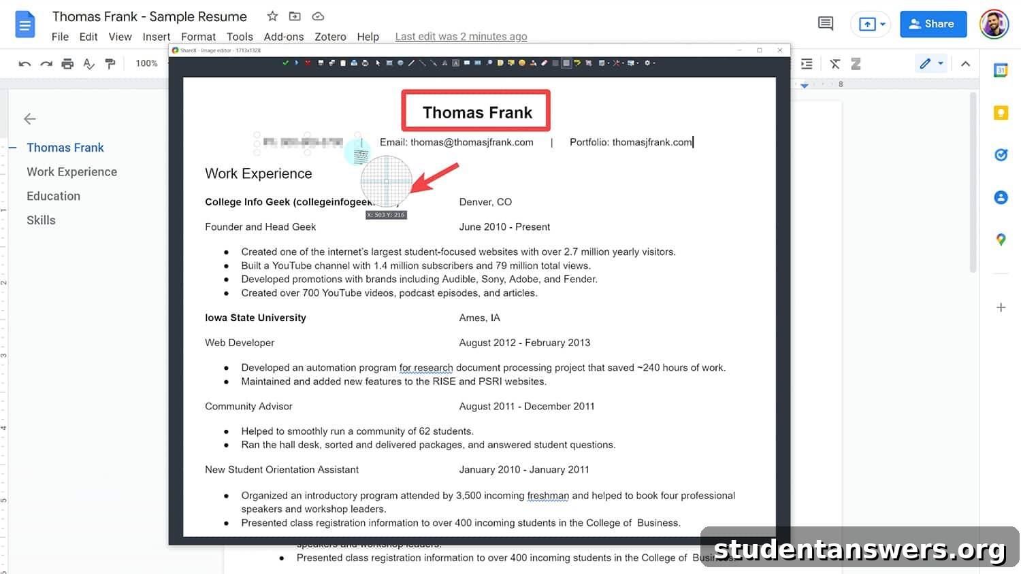This screenshot has height=574, width=1021.
Task: Open the Insert menu
Action: coord(156,37)
